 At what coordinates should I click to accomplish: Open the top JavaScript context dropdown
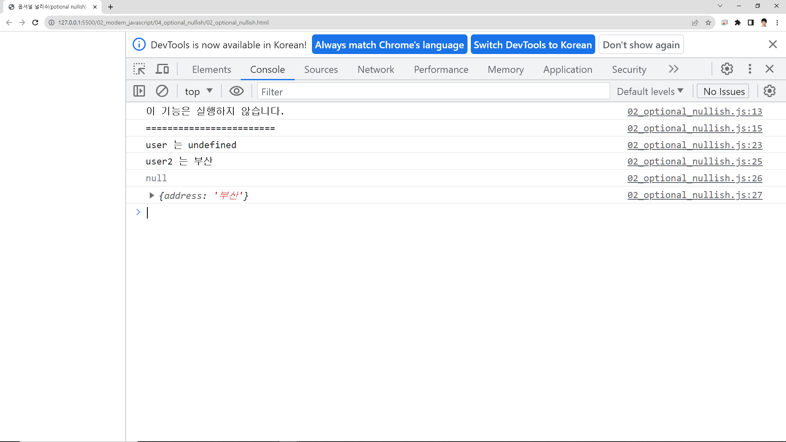point(199,91)
